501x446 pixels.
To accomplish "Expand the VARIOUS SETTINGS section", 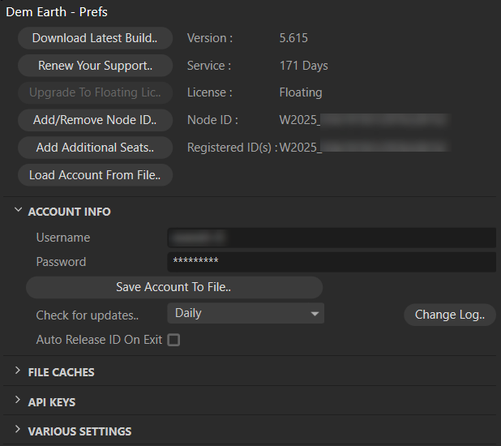I will pos(18,429).
